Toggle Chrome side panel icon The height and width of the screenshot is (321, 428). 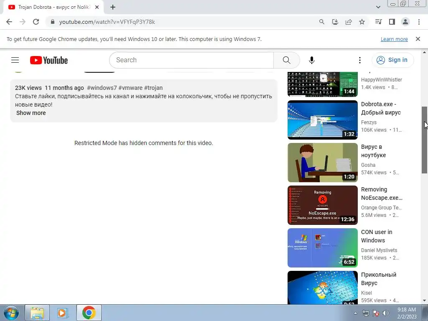(392, 22)
